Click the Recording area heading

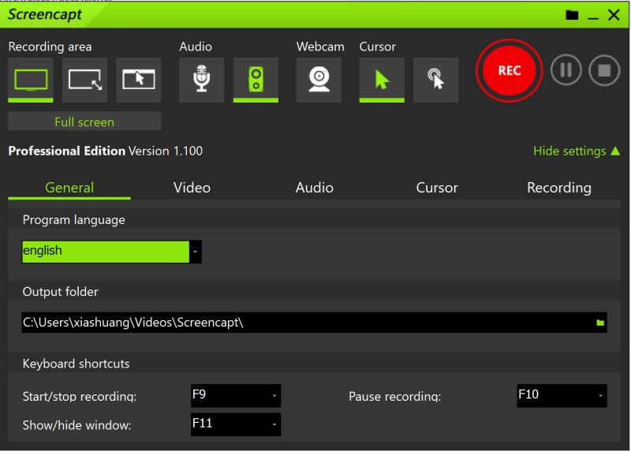tap(50, 47)
